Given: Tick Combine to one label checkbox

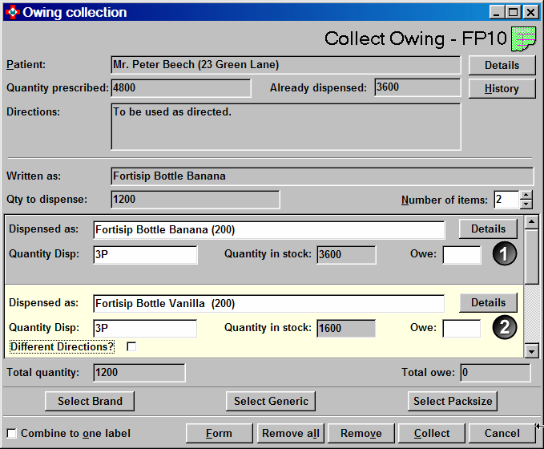Looking at the screenshot, I should pyautogui.click(x=11, y=433).
